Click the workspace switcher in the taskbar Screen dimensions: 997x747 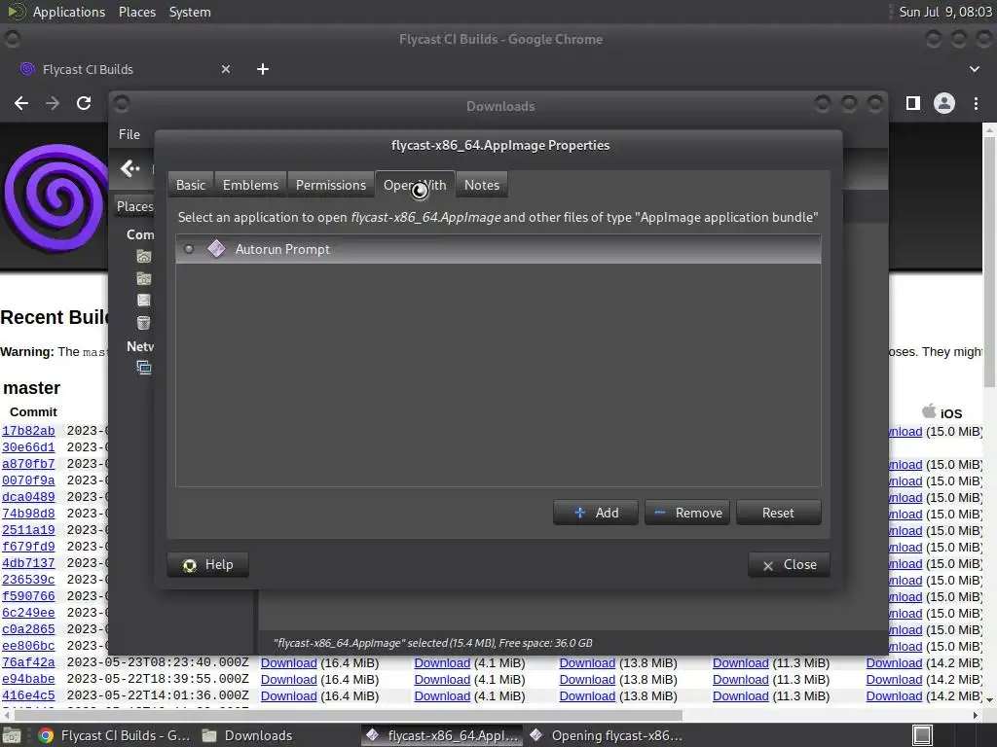[923, 735]
